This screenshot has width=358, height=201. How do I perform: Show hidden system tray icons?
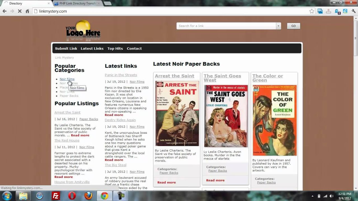312,196
